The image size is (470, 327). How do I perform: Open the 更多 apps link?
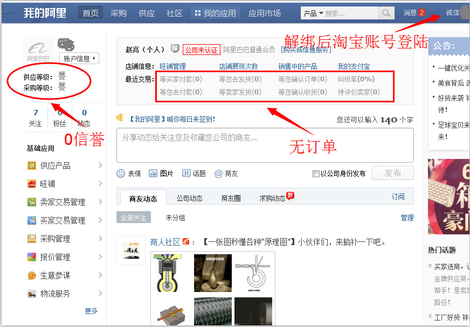click(91, 311)
